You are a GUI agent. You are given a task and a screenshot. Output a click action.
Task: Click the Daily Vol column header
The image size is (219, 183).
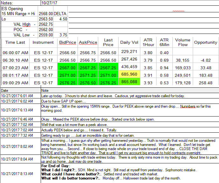(x=129, y=42)
